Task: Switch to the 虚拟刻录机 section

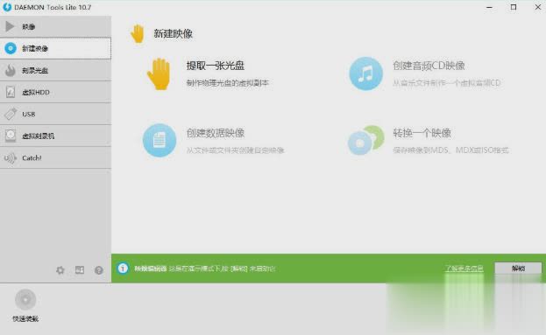Action: click(x=56, y=136)
